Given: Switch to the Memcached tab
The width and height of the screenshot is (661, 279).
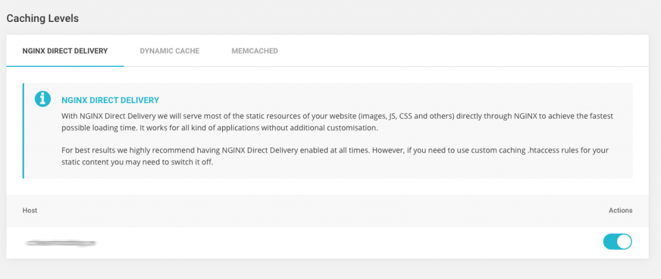Looking at the screenshot, I should tap(254, 51).
